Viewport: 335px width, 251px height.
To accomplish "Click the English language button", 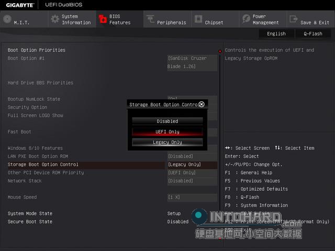I will (276, 33).
